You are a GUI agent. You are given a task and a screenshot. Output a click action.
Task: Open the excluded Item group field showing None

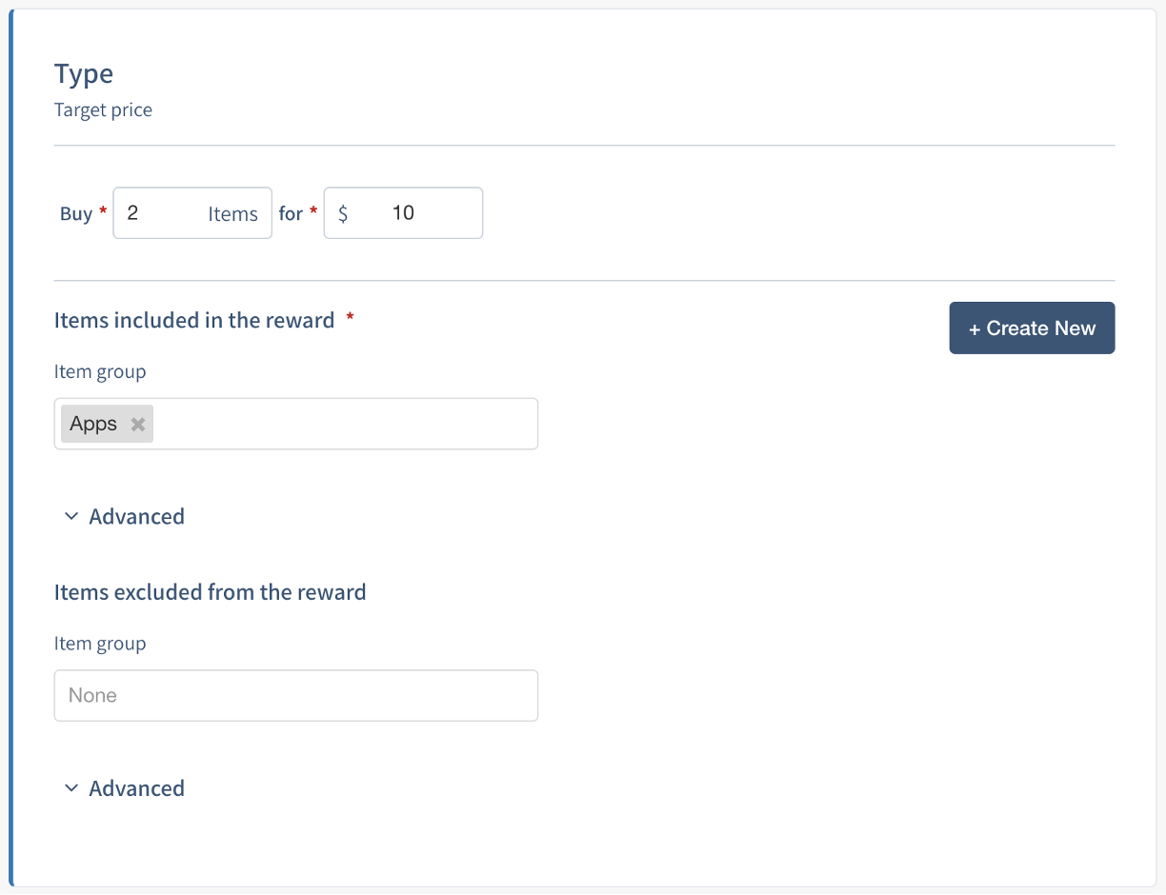[295, 695]
